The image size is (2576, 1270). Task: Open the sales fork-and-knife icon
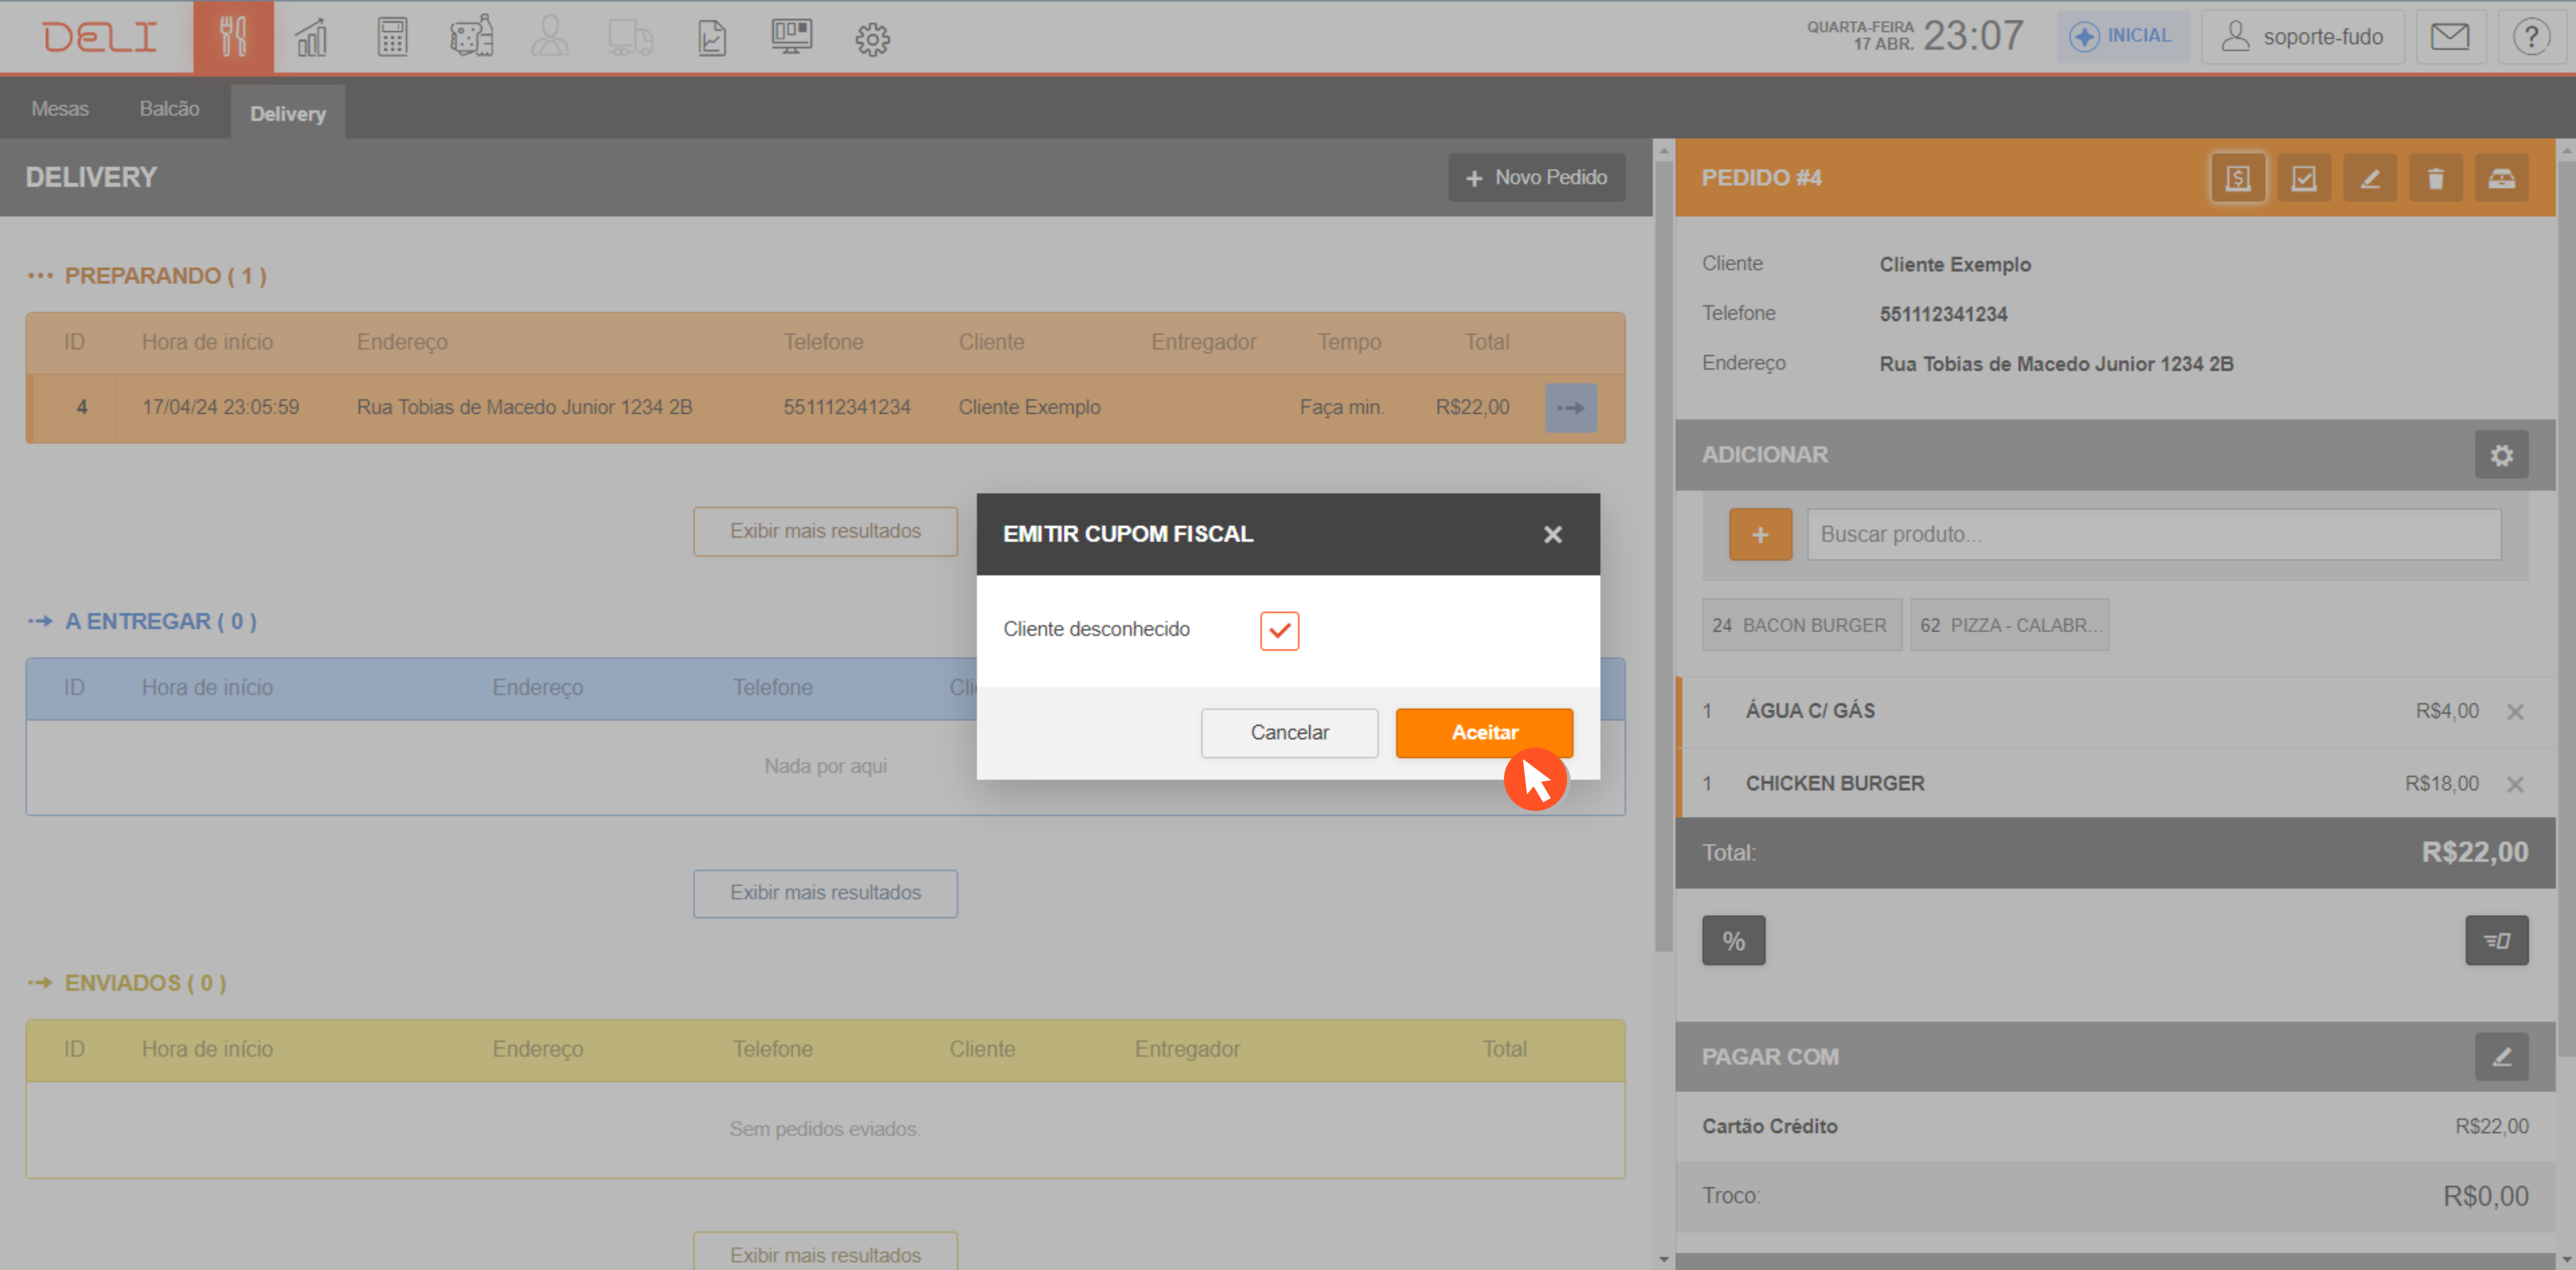(x=233, y=37)
